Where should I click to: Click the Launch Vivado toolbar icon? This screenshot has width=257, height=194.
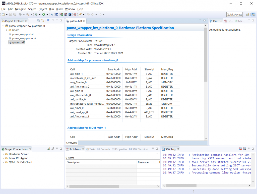click(66, 14)
